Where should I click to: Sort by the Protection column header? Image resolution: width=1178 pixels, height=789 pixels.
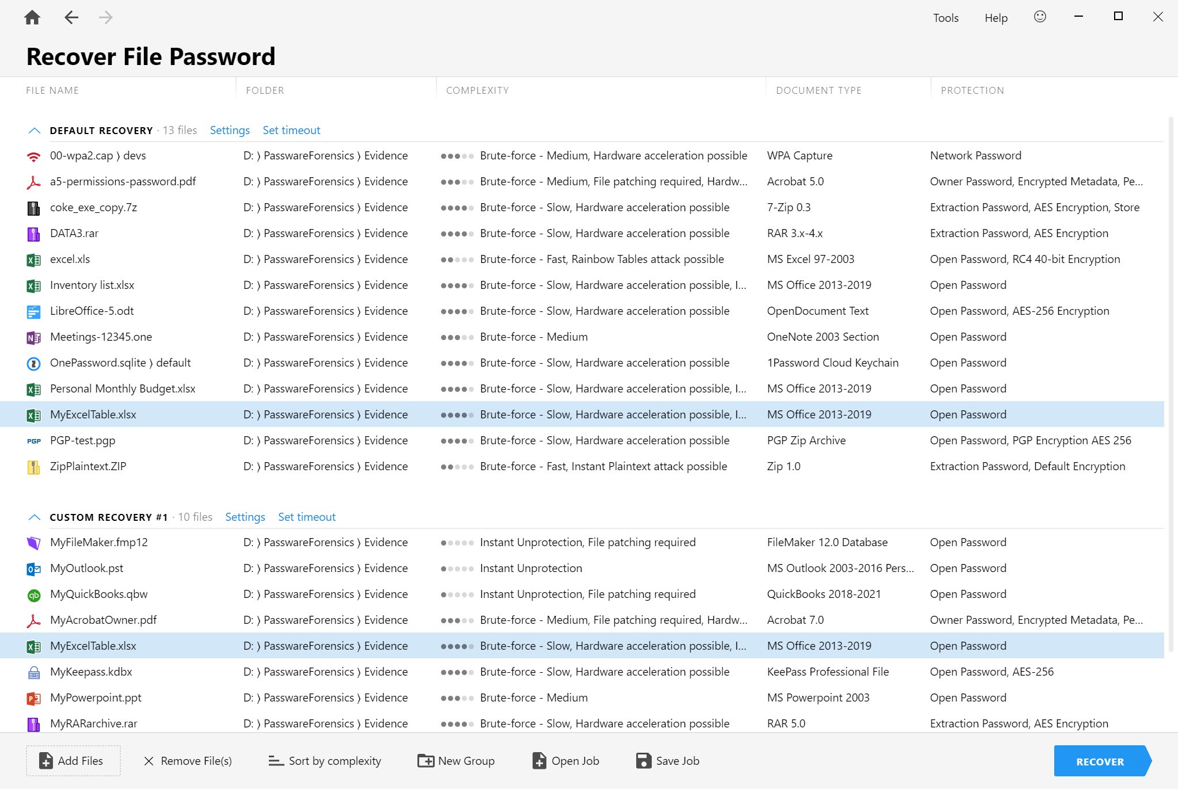972,90
